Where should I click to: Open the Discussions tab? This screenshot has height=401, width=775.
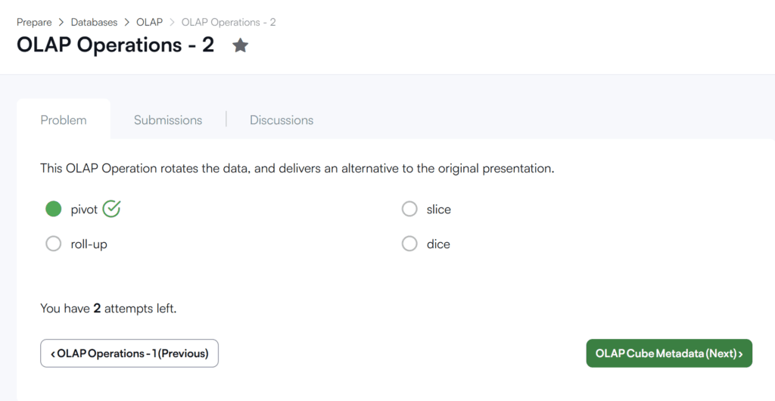(x=282, y=120)
